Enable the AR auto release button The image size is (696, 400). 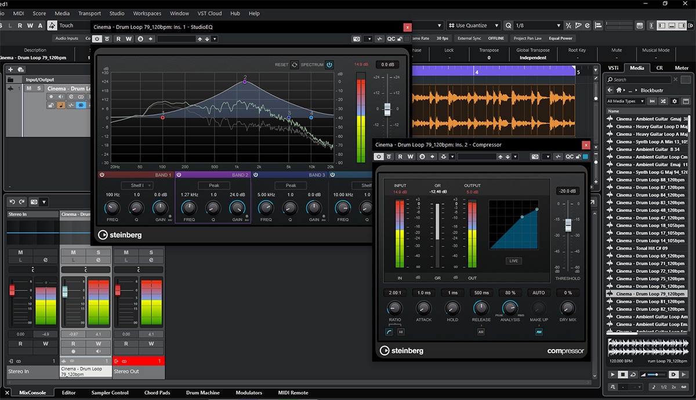tap(481, 332)
